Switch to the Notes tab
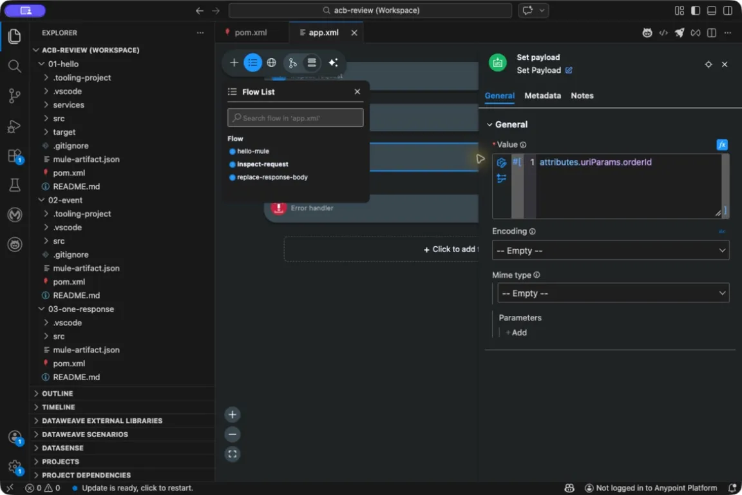This screenshot has height=495, width=742. click(x=582, y=95)
